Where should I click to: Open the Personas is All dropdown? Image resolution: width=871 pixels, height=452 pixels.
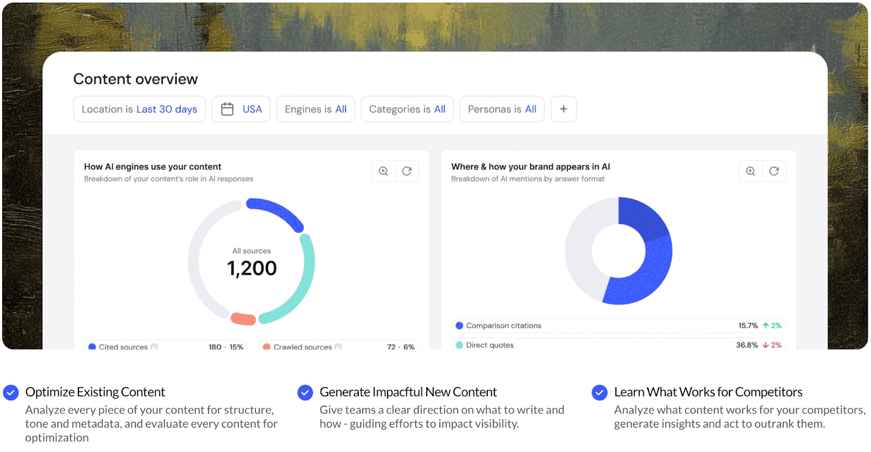pos(501,109)
